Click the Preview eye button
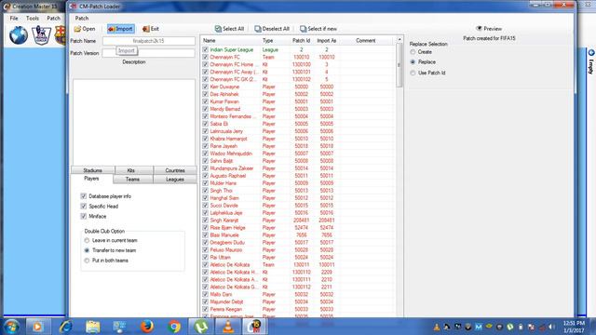 pos(489,29)
